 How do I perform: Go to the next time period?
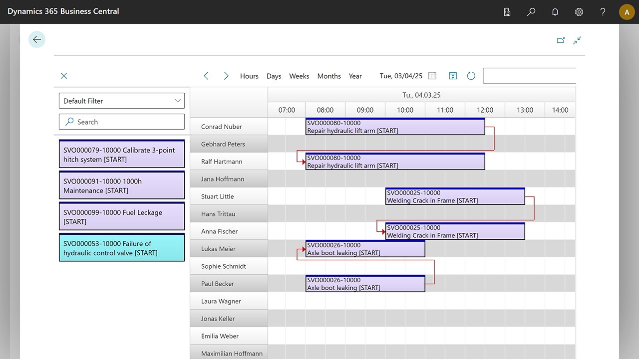coord(226,76)
